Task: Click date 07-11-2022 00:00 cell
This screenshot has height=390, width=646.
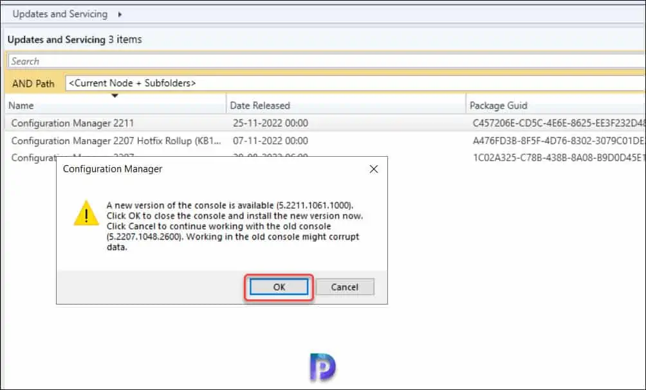Action: point(270,141)
